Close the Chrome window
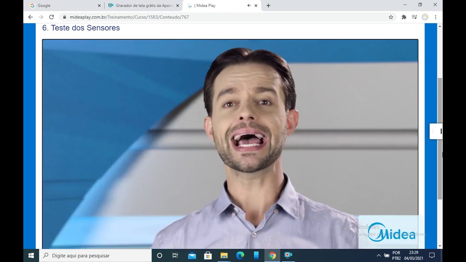466x262 pixels. pos(435,5)
